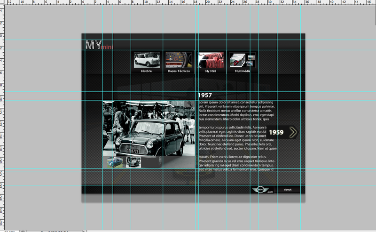Click the chevron arrow beside 1959

pyautogui.click(x=294, y=132)
